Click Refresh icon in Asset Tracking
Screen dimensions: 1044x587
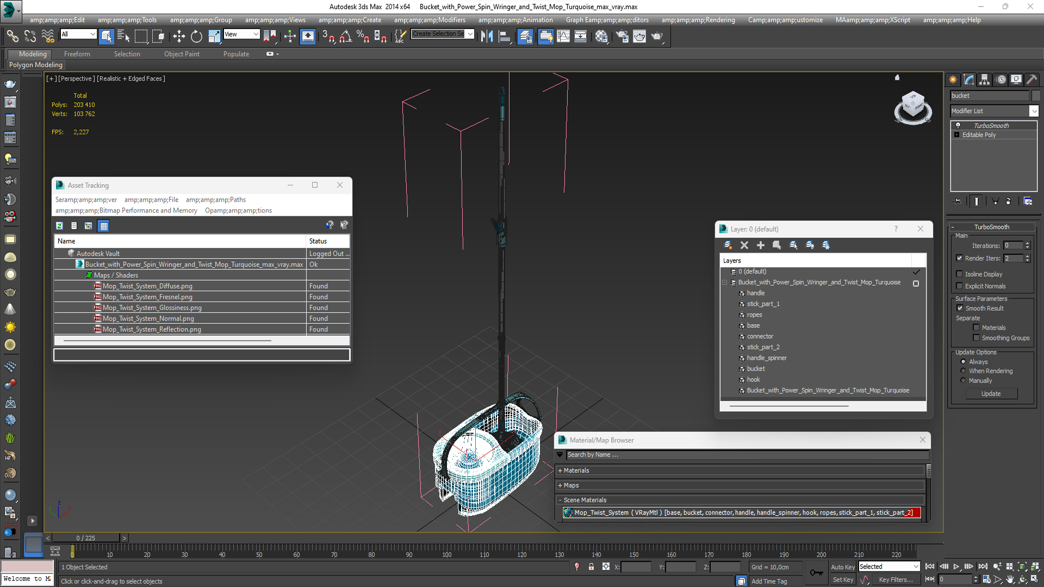coord(60,226)
